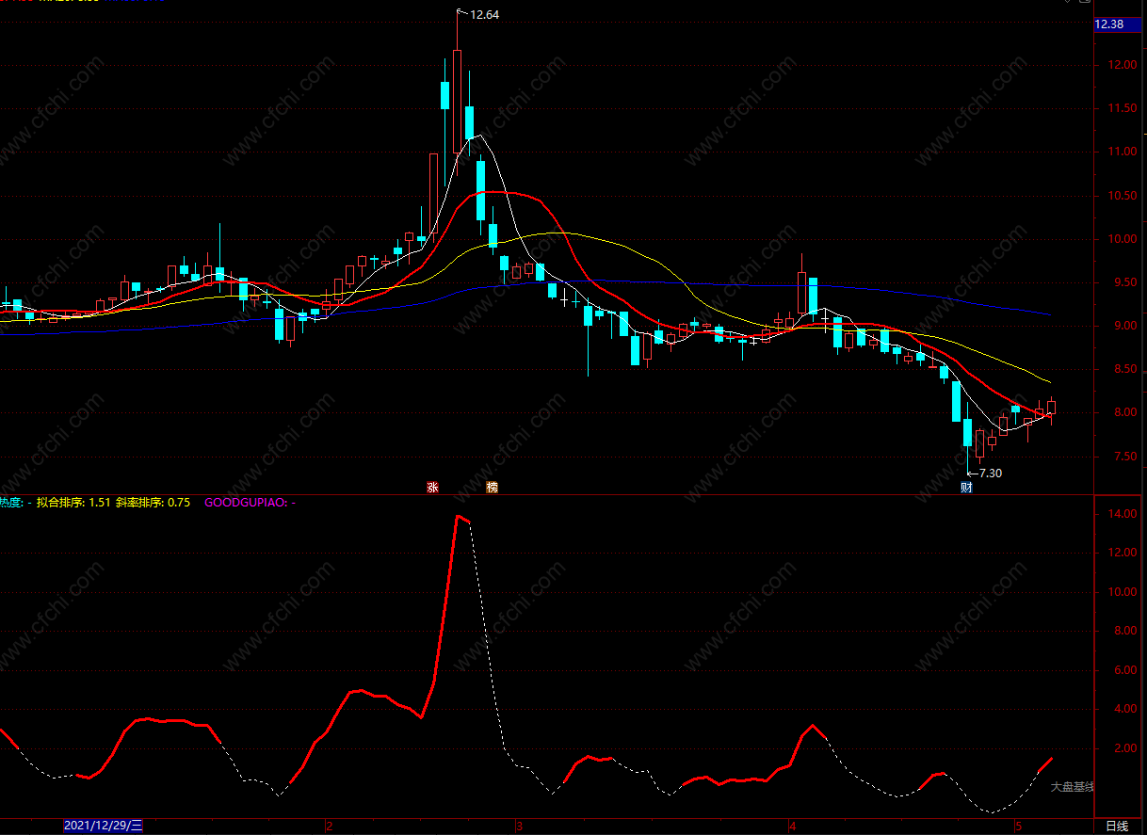Image resolution: width=1147 pixels, height=835 pixels.
Task: Click the 大盘基线 baseline label
Action: (x=1073, y=786)
